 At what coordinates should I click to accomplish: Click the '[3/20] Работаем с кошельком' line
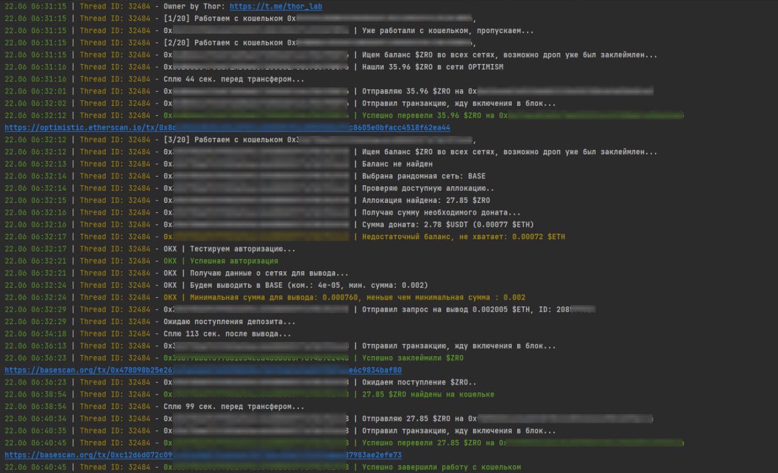coord(320,140)
